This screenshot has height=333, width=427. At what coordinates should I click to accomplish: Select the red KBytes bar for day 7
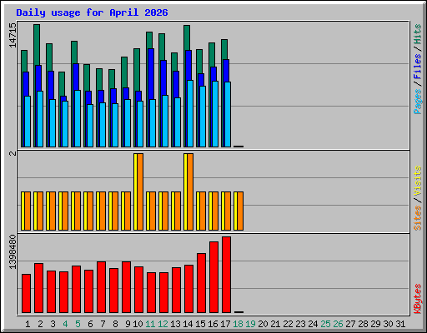101,287
